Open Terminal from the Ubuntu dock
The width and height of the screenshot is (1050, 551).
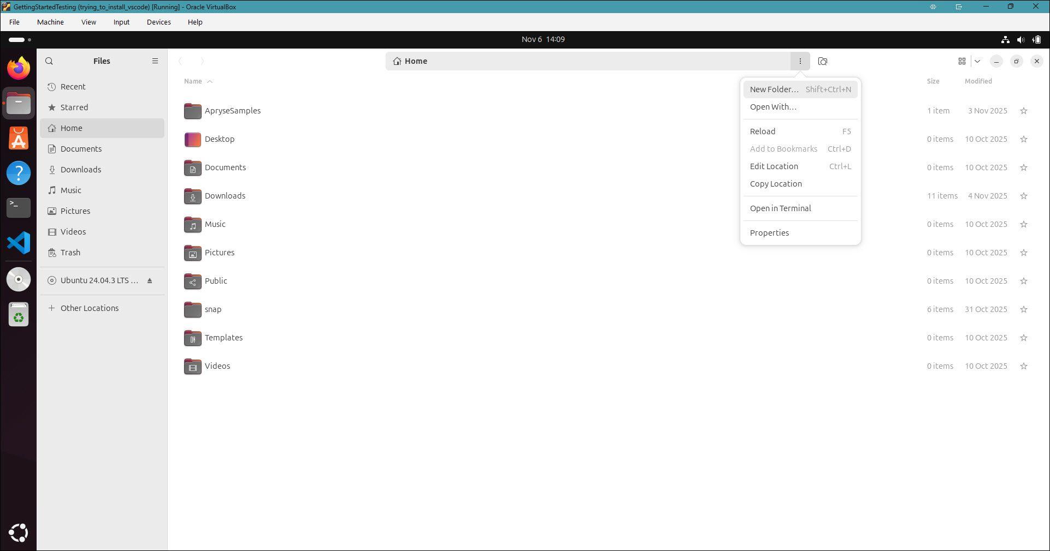[19, 208]
